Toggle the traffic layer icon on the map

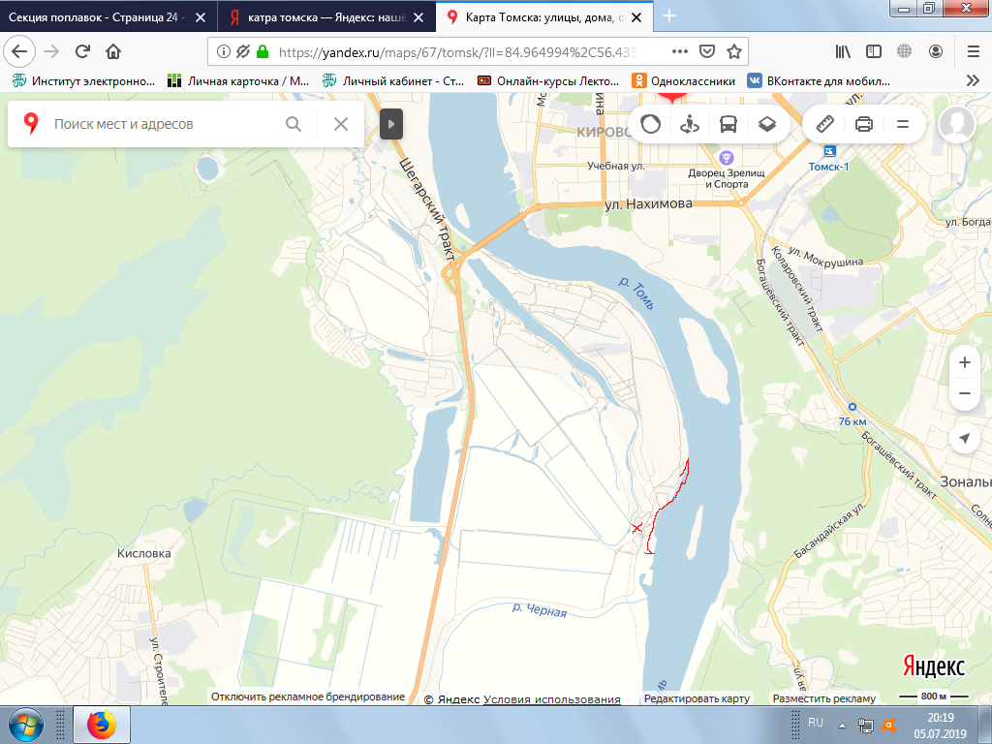(x=650, y=124)
